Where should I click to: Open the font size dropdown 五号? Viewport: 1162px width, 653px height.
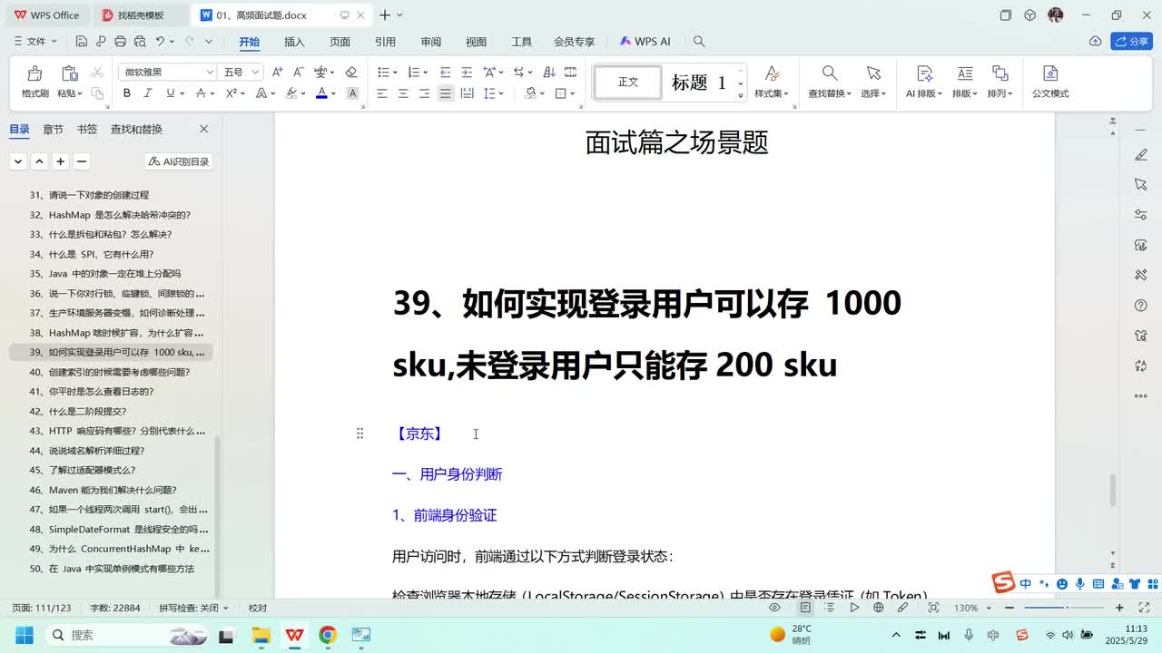click(x=256, y=72)
